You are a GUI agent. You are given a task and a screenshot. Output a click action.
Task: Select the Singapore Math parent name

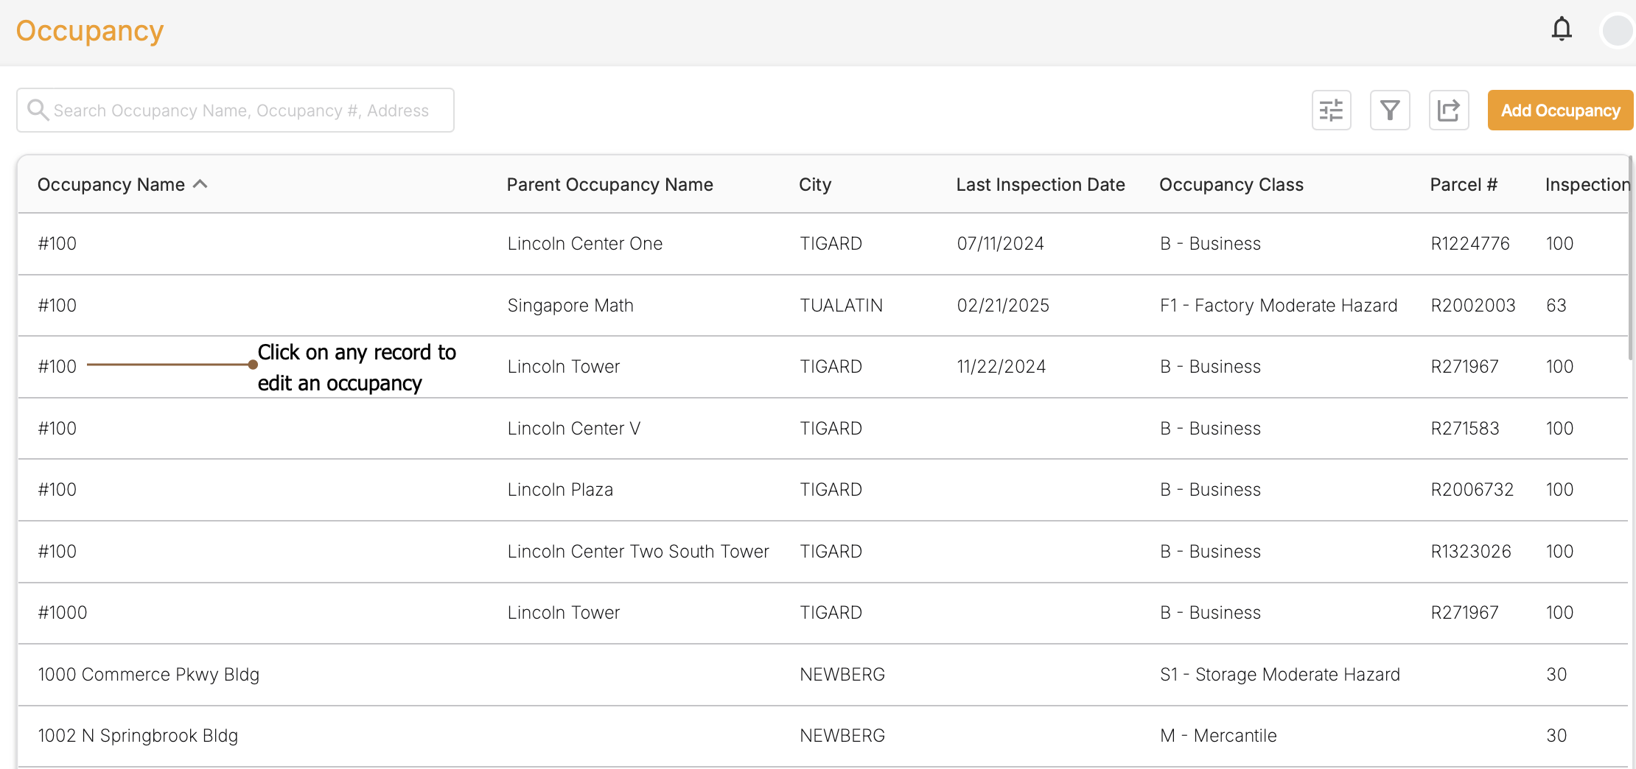[570, 306]
